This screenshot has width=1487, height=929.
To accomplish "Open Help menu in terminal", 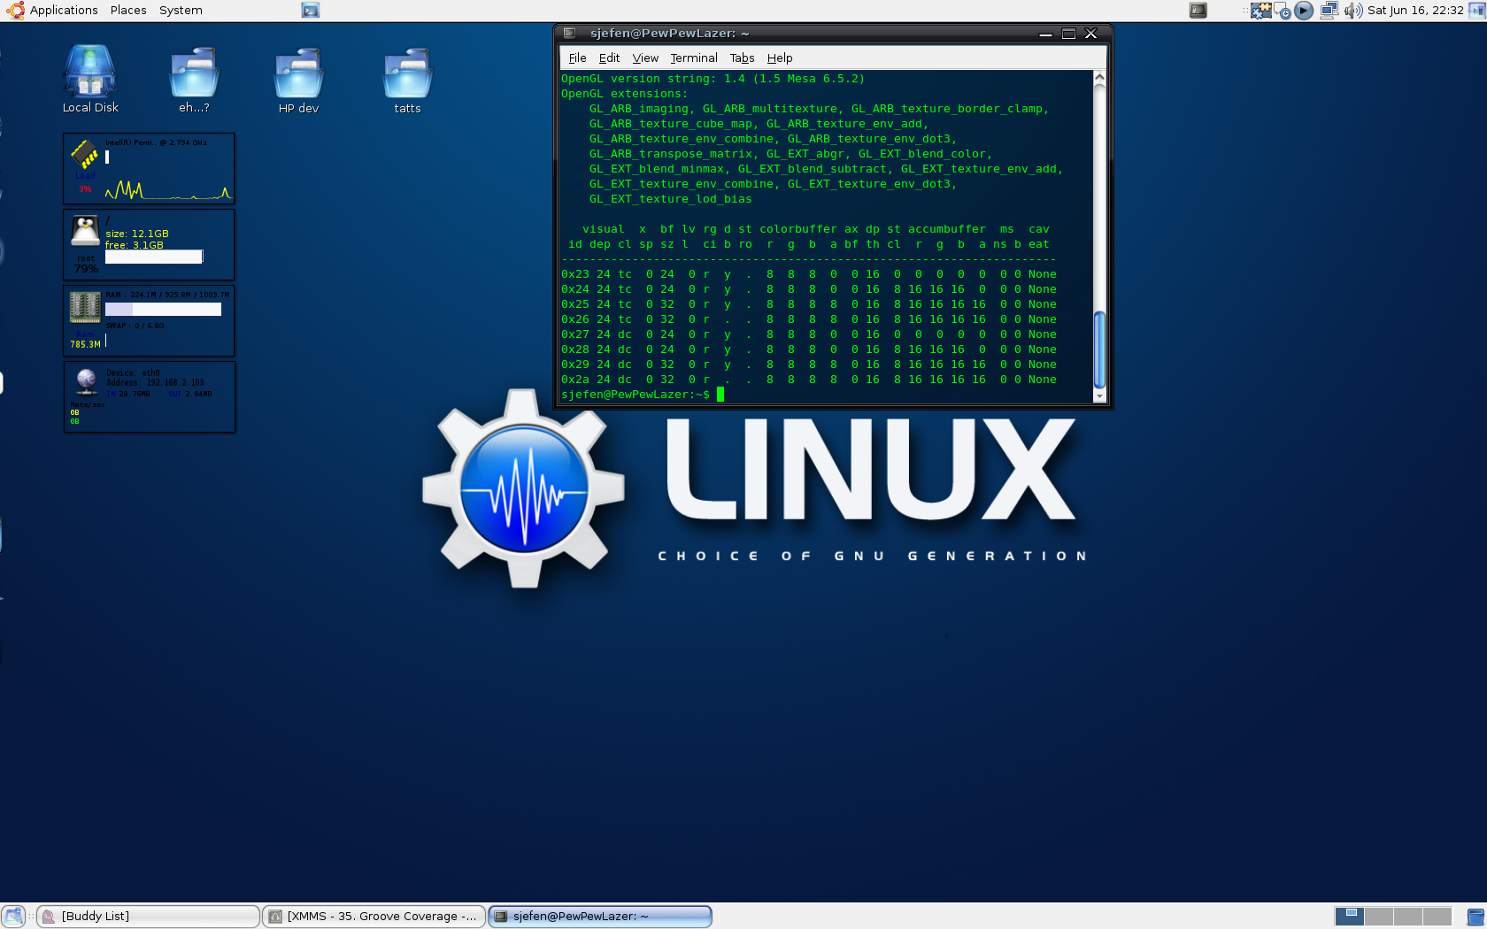I will tap(780, 58).
